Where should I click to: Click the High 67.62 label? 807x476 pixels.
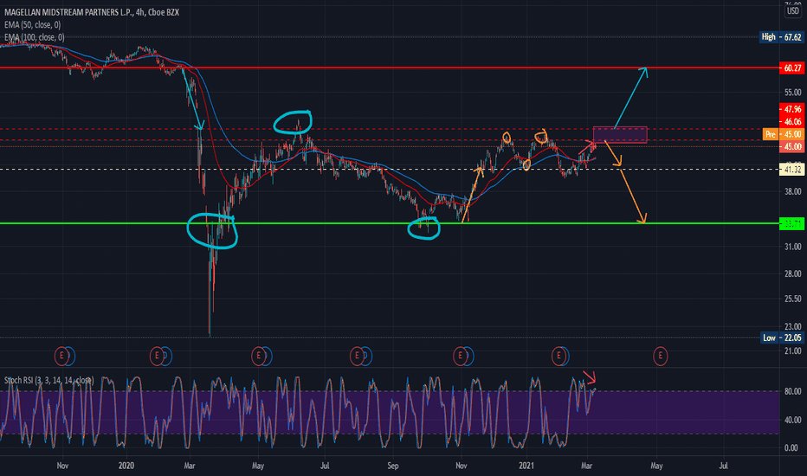coord(782,37)
